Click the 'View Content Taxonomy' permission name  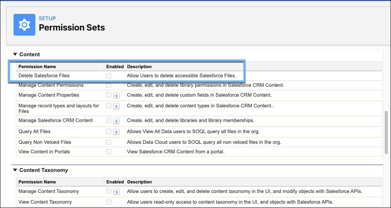(x=45, y=202)
